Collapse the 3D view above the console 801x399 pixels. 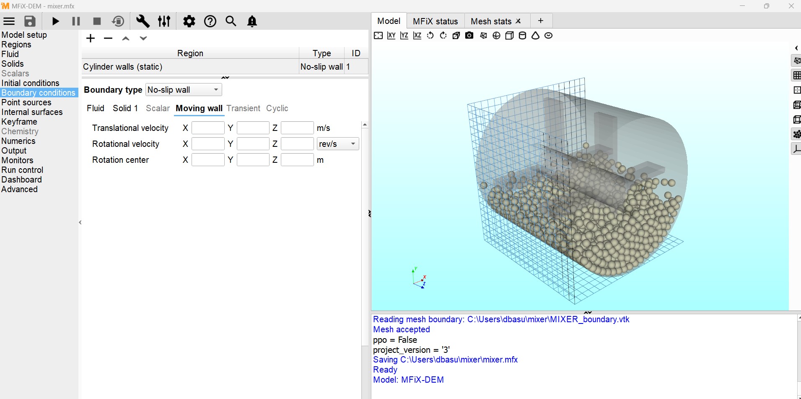click(588, 313)
